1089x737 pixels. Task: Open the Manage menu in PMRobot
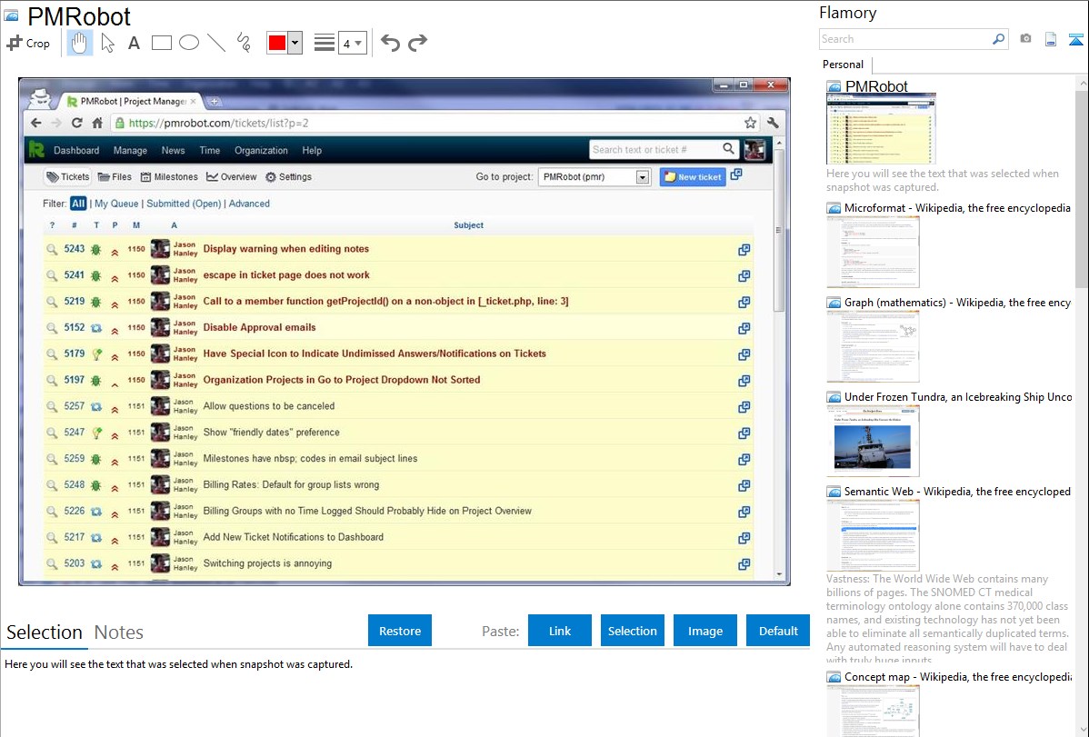pyautogui.click(x=130, y=150)
